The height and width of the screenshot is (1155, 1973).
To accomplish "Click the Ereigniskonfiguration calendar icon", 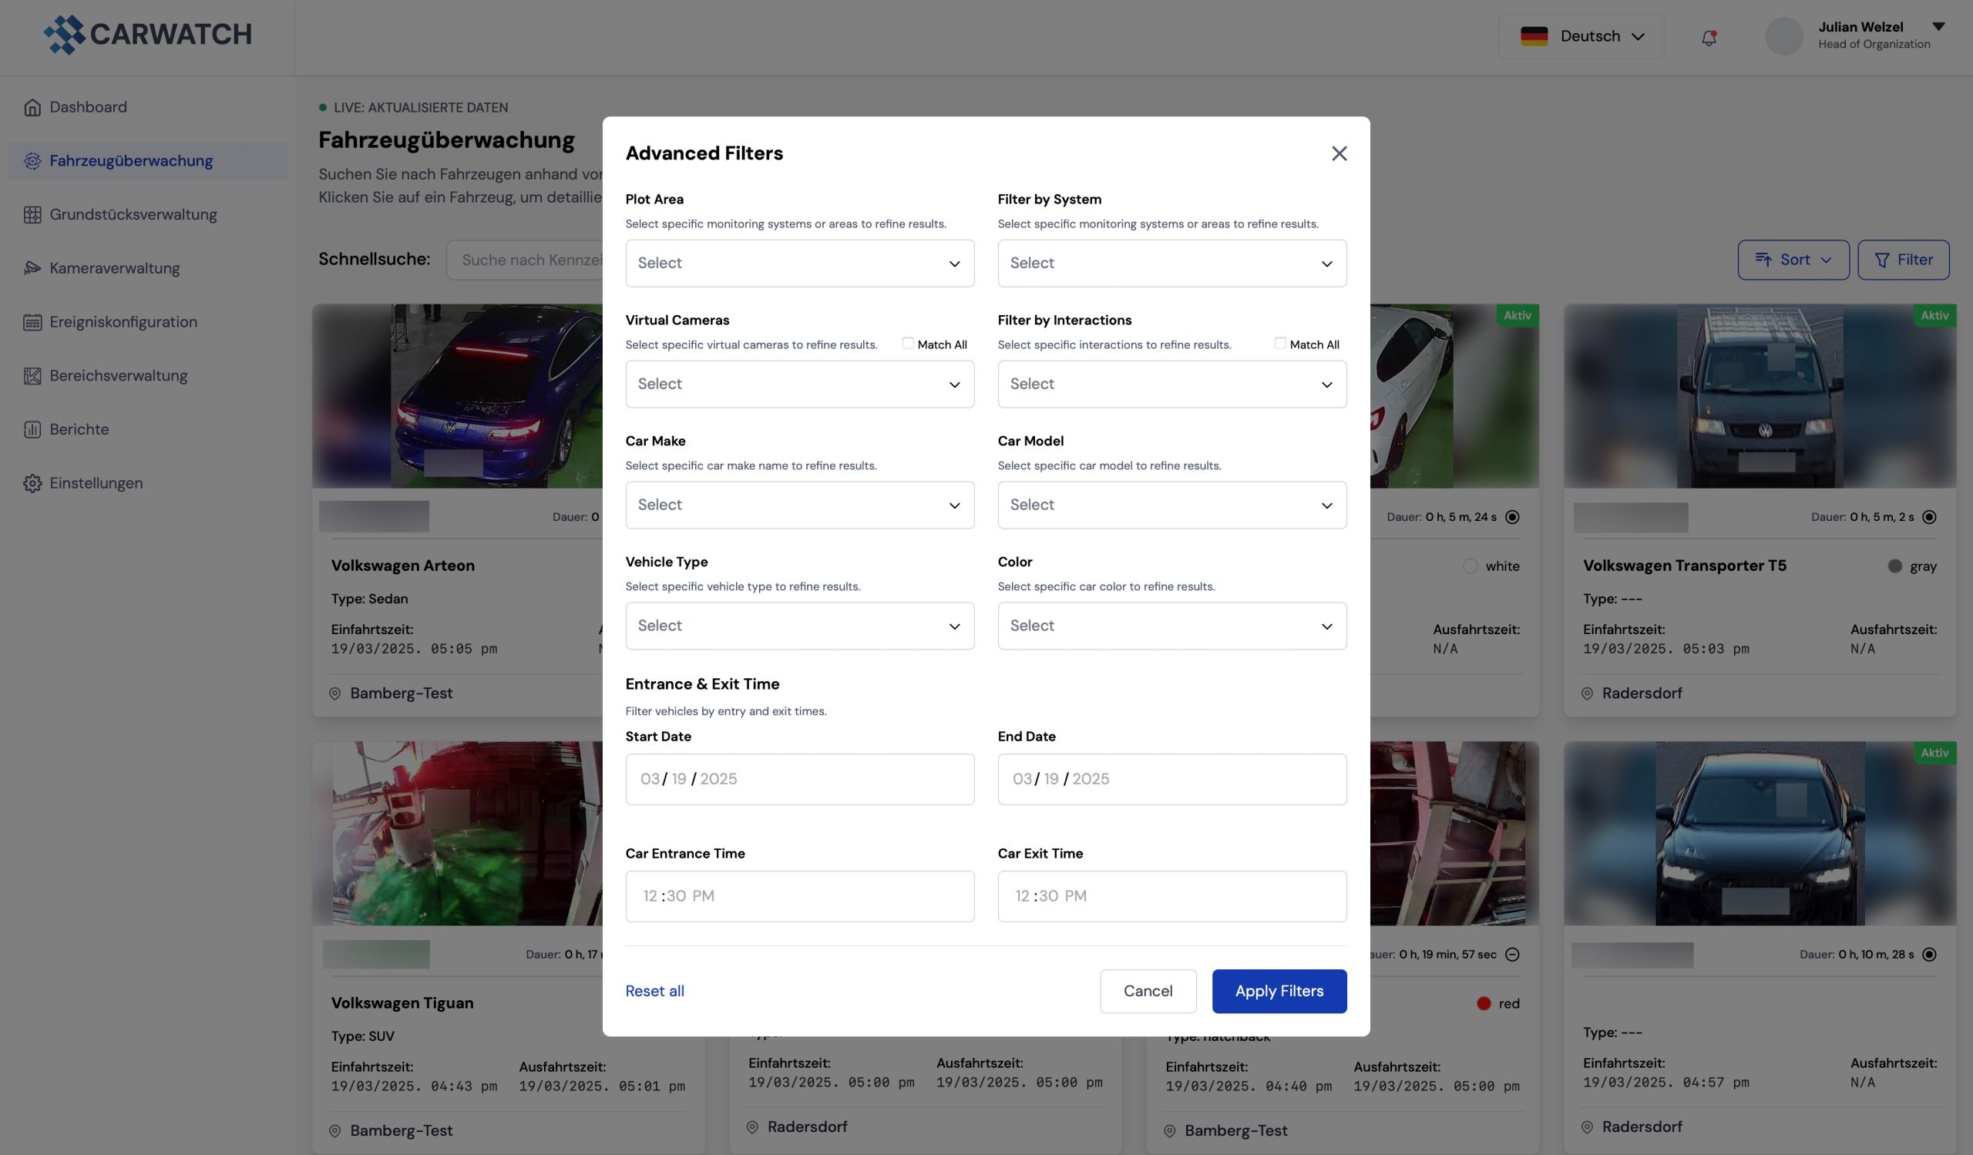I will (x=32, y=322).
